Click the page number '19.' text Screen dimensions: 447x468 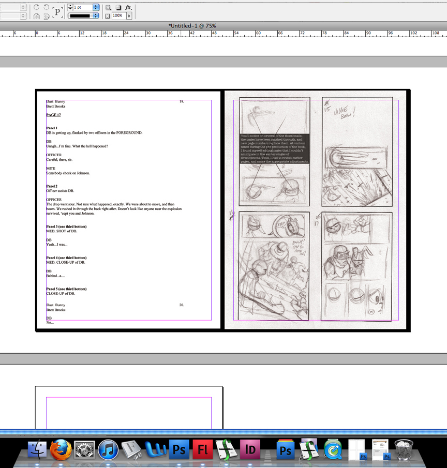182,102
